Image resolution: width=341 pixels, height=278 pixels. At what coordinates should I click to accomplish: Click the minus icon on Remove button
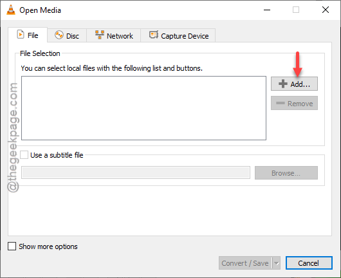[281, 103]
